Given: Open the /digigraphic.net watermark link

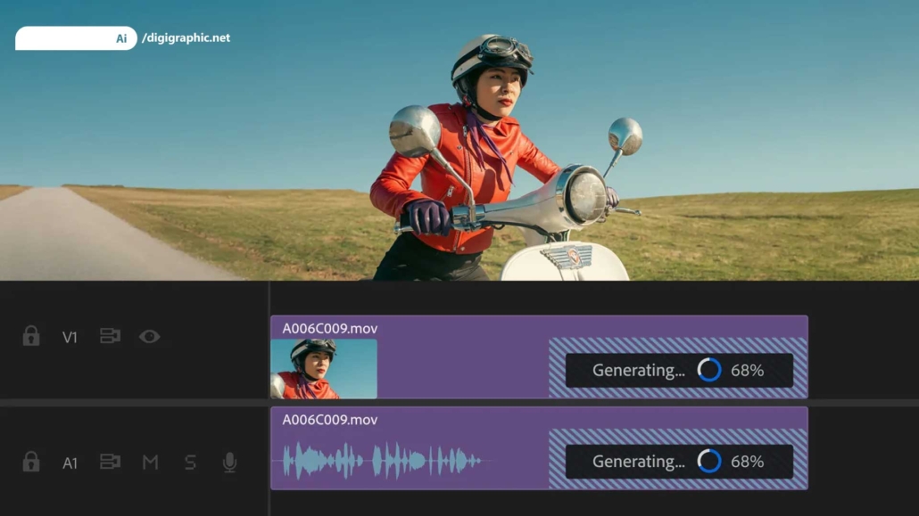Looking at the screenshot, I should (186, 38).
